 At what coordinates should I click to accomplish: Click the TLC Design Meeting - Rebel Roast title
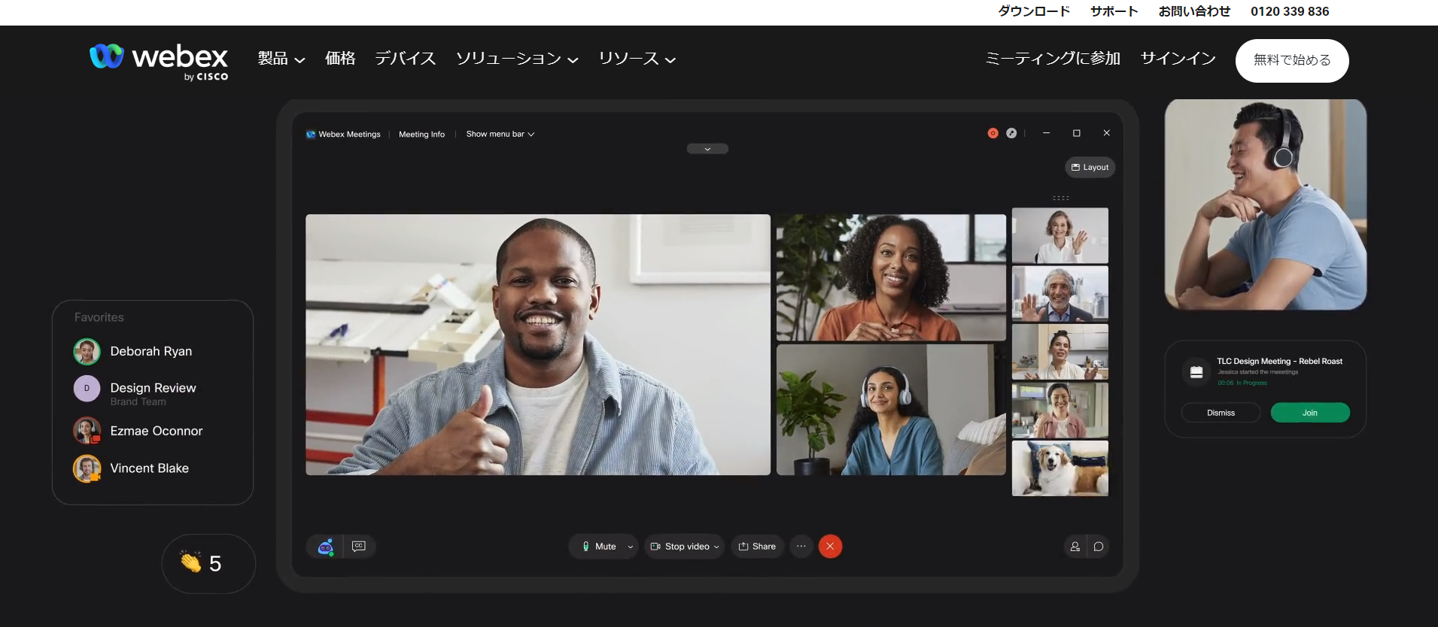(x=1279, y=362)
